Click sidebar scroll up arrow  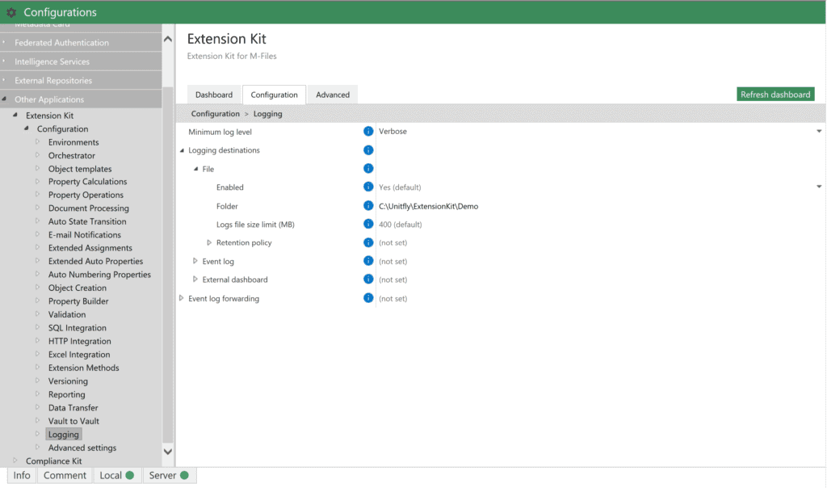[x=168, y=39]
